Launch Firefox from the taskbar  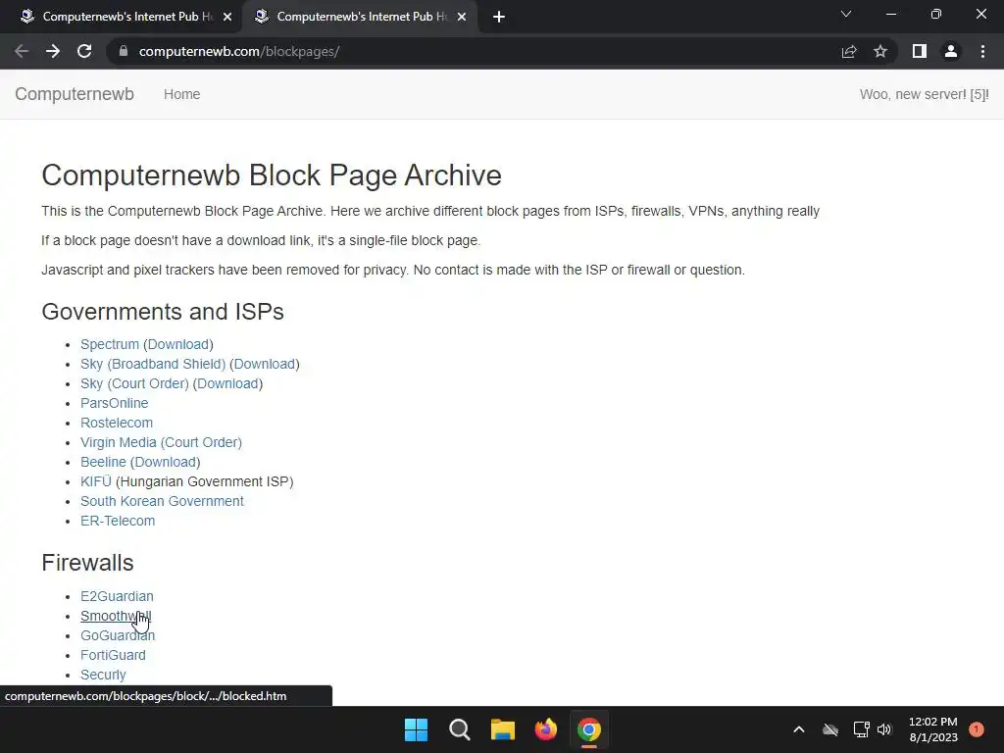(545, 729)
